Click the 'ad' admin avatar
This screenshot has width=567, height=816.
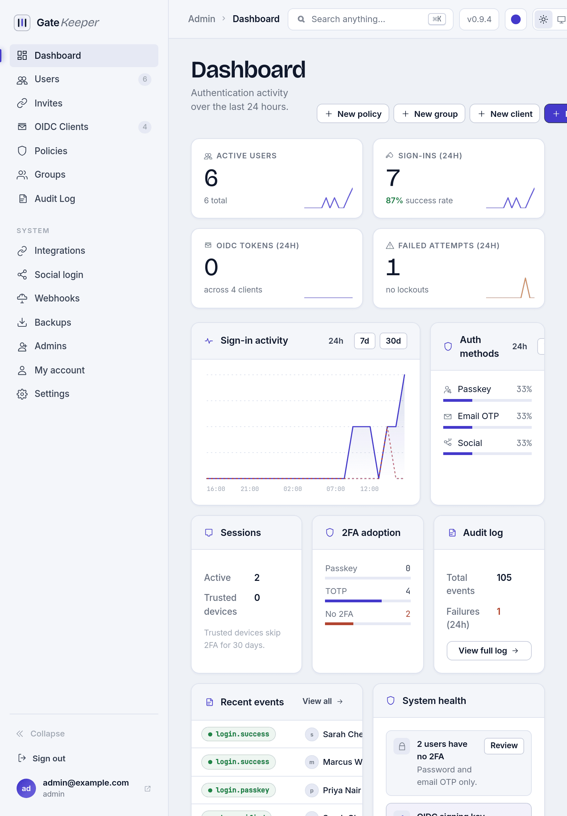[x=26, y=788]
